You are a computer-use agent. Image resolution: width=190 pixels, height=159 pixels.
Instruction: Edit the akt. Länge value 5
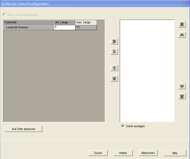(65, 28)
